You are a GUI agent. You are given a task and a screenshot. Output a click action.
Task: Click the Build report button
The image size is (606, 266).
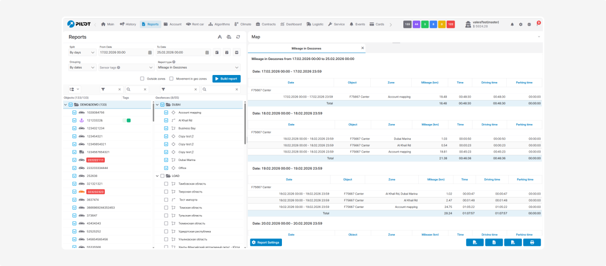coord(226,78)
